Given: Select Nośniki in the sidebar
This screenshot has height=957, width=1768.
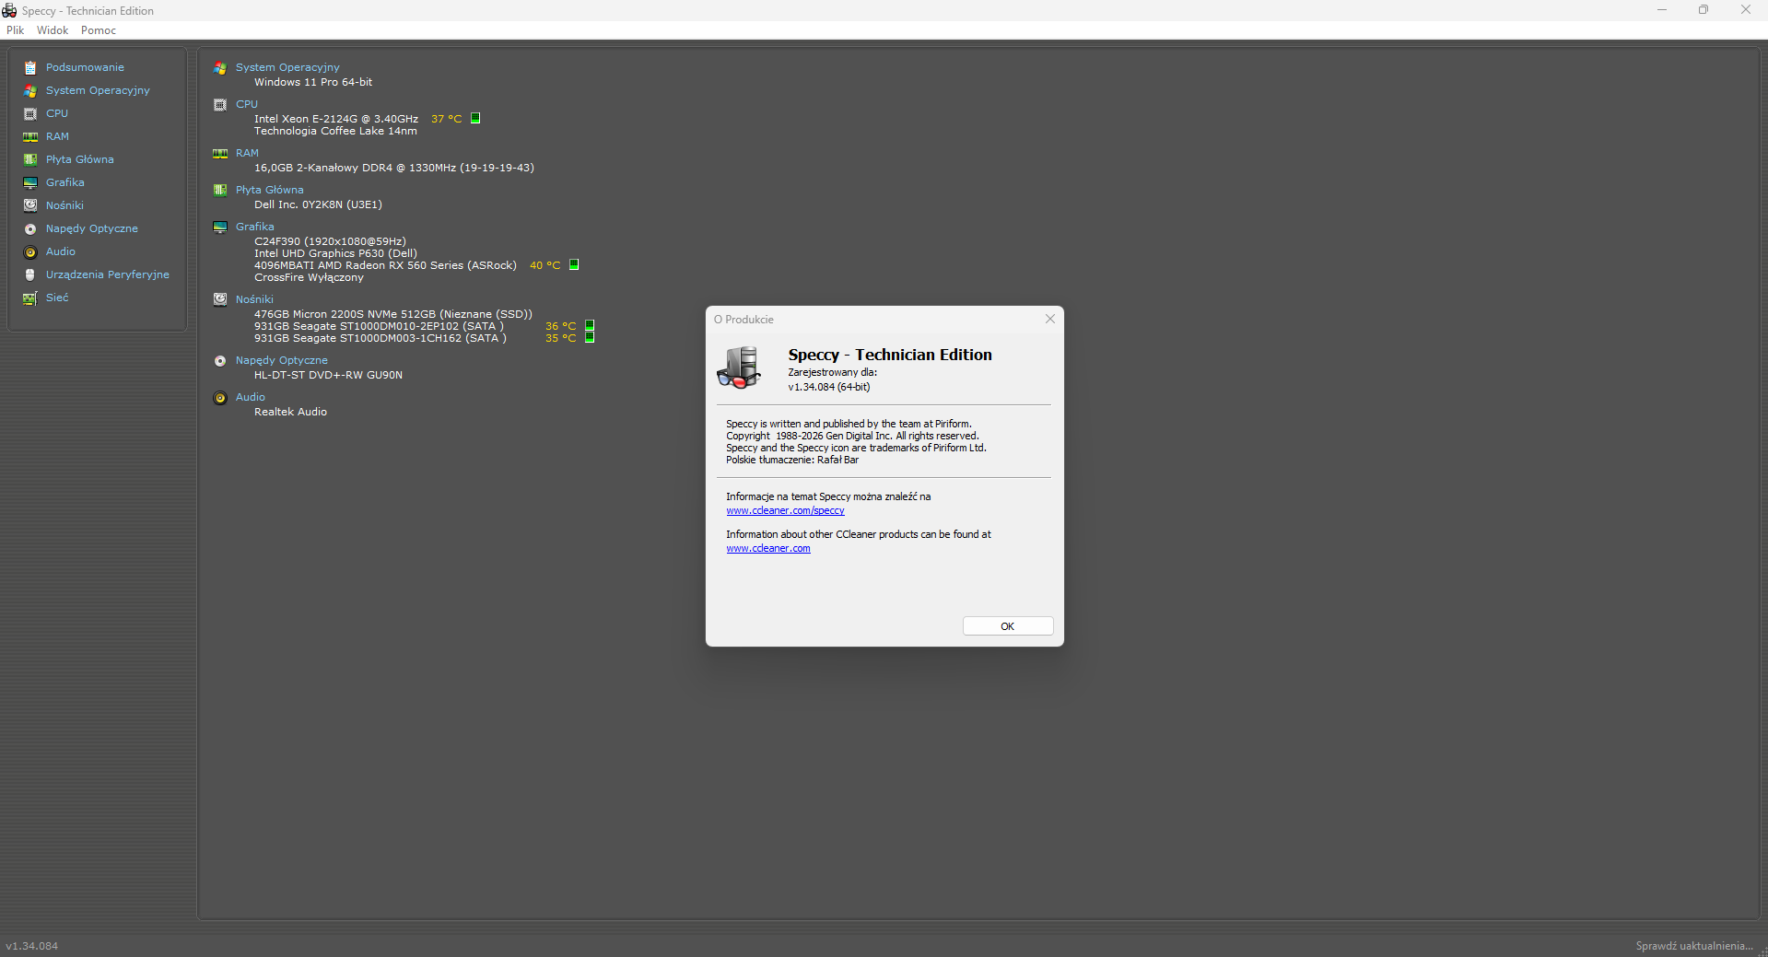Looking at the screenshot, I should point(64,205).
